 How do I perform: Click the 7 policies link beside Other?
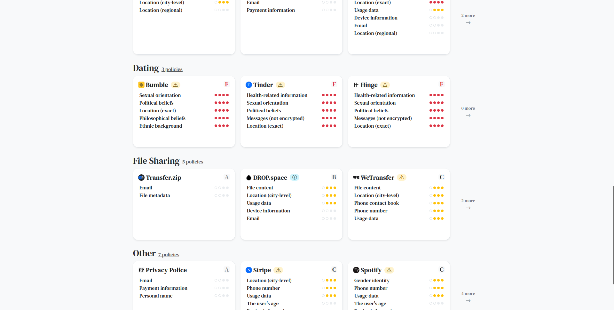point(169,254)
